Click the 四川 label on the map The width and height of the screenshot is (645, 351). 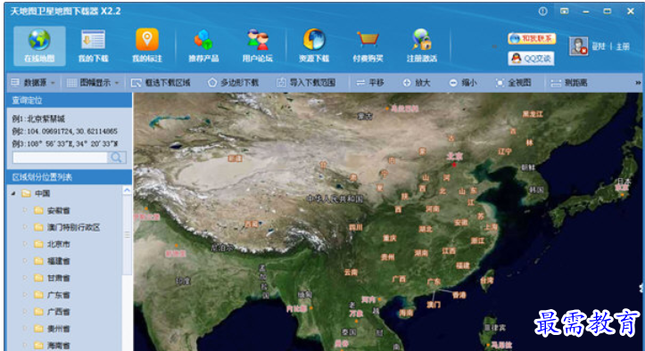[x=356, y=227]
